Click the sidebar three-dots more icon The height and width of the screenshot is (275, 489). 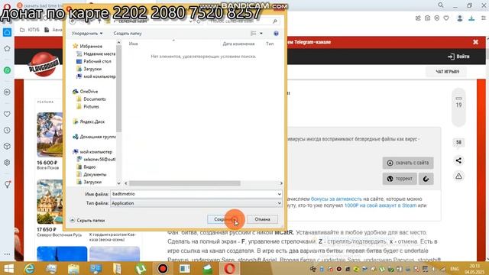click(x=7, y=254)
